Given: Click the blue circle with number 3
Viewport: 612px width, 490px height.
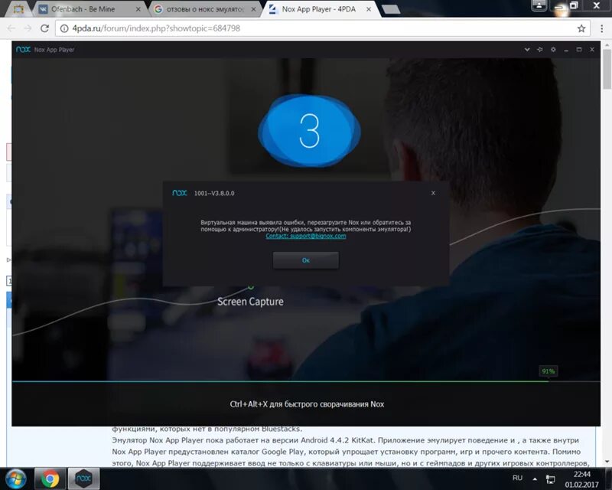Looking at the screenshot, I should [x=309, y=131].
